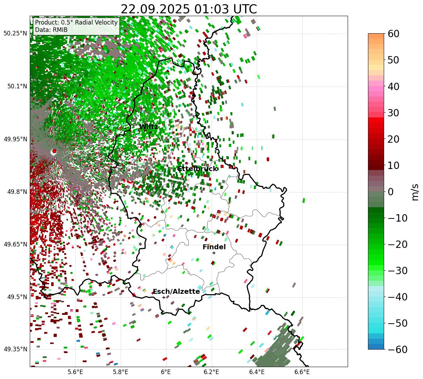
Task: Click the 6.4°E longitude label
Action: 257,372
